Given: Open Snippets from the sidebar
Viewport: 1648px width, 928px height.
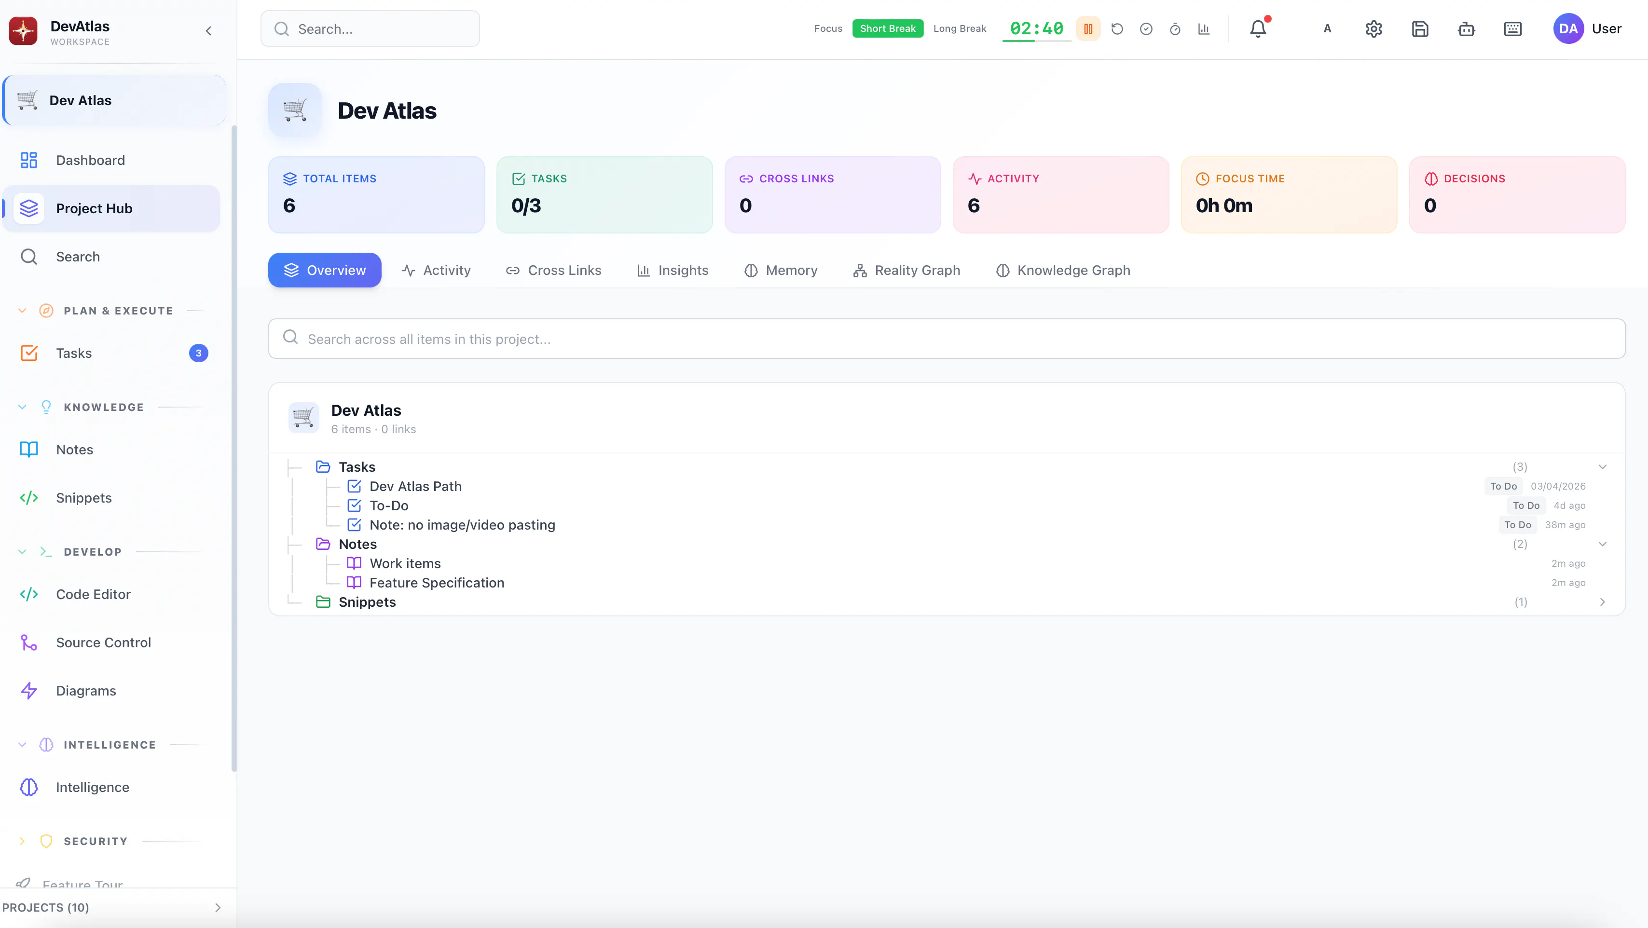Looking at the screenshot, I should click(x=111, y=498).
